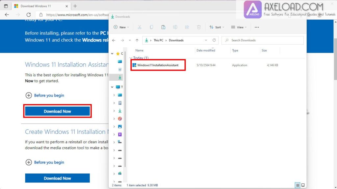This screenshot has height=189, width=337.
Task: Open Quick access star icon in sidebar
Action: click(x=118, y=53)
